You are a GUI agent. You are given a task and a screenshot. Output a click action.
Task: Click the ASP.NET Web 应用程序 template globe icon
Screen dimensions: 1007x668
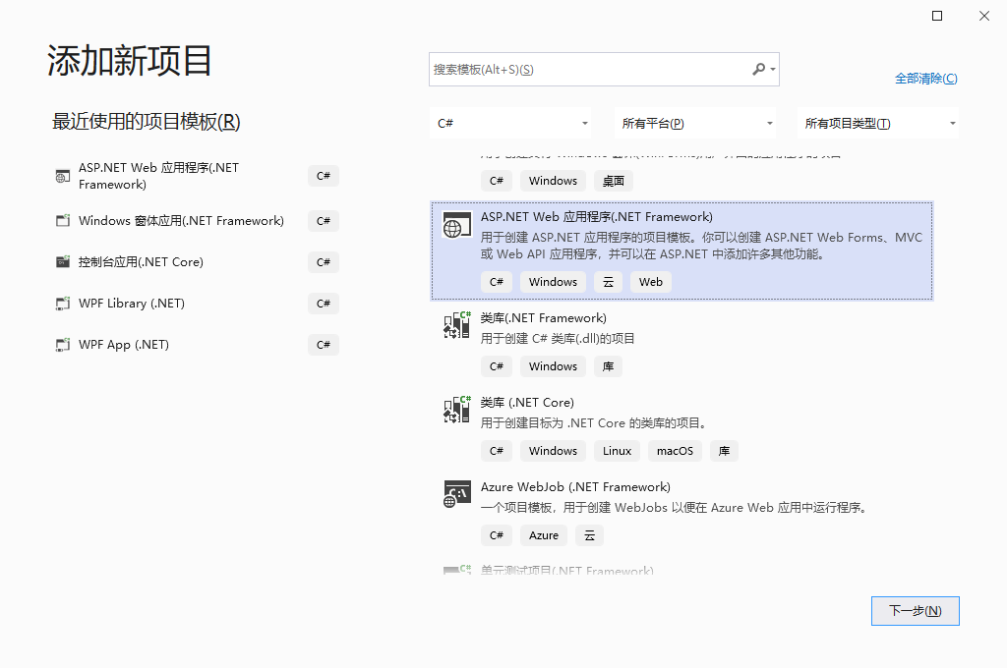click(x=456, y=225)
